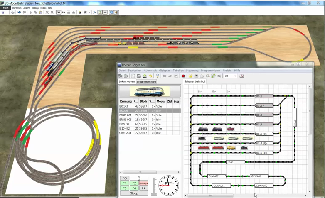
Task: Switch to 2D view mode
Action: [63, 12]
